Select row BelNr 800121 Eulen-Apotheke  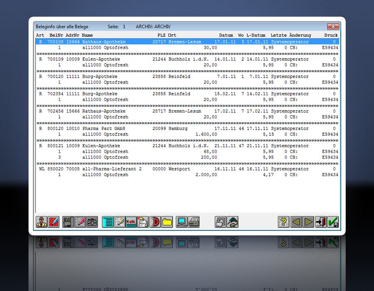187,146
